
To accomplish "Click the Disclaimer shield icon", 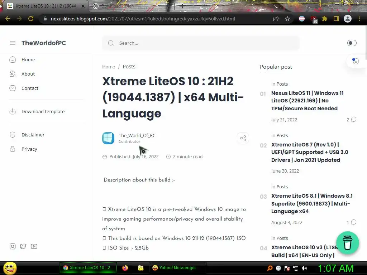I will [x=13, y=135].
